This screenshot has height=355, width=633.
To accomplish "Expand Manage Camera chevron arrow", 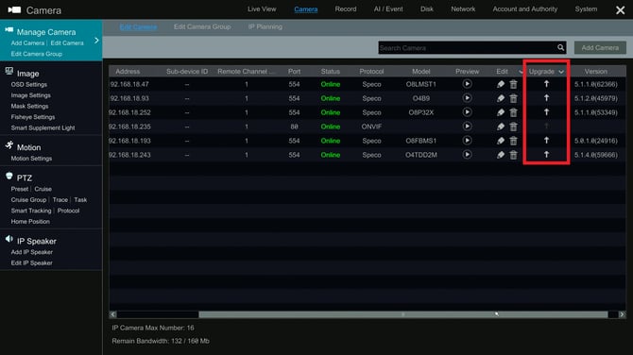I will 96,41.
